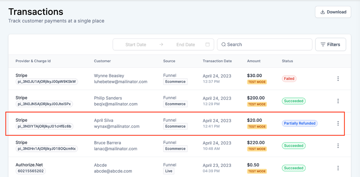This screenshot has height=177, width=360.
Task: Click the Authorize.Net charge ID 60215565202
Action: [x=31, y=171]
